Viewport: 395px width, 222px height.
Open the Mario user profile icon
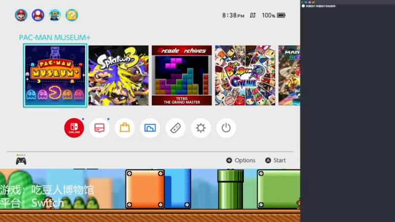tap(21, 15)
